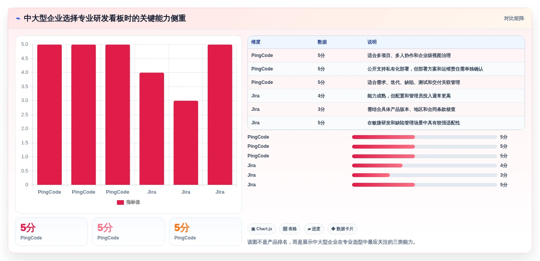
Task: Click the 2.5 y-axis label
Action: click(25, 115)
